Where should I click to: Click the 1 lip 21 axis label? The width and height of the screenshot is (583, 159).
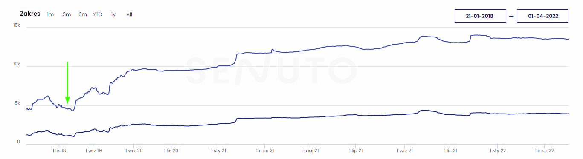coord(356,150)
